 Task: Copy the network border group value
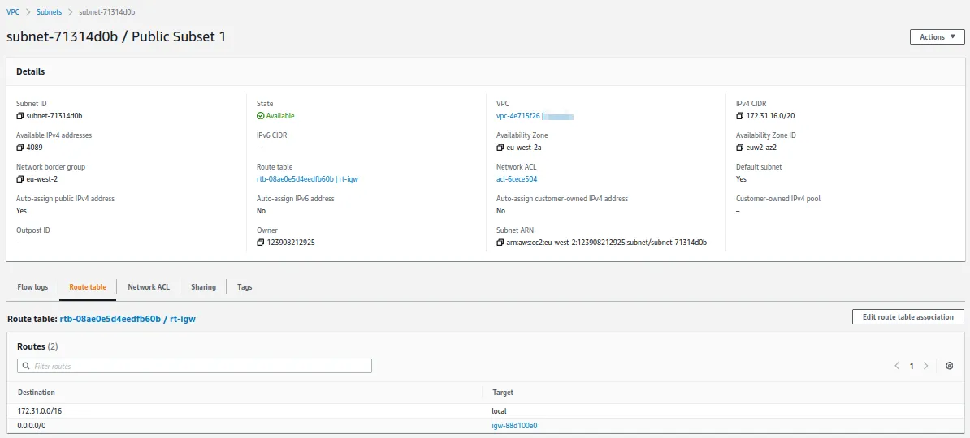[20, 179]
